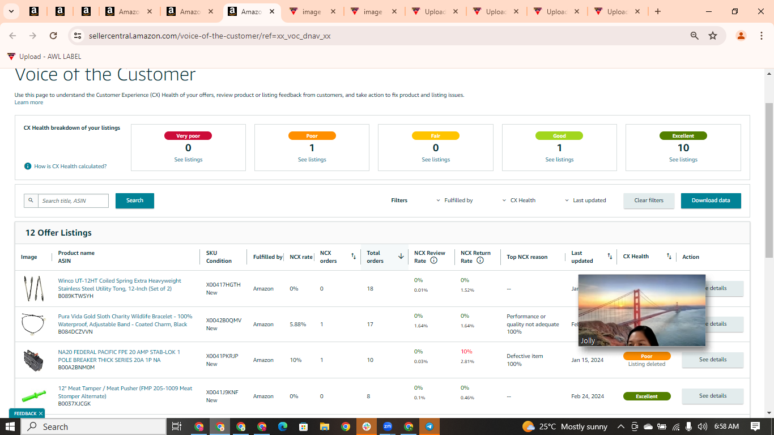Open the Microsoft Store taskbar icon
The height and width of the screenshot is (435, 774).
point(304,427)
